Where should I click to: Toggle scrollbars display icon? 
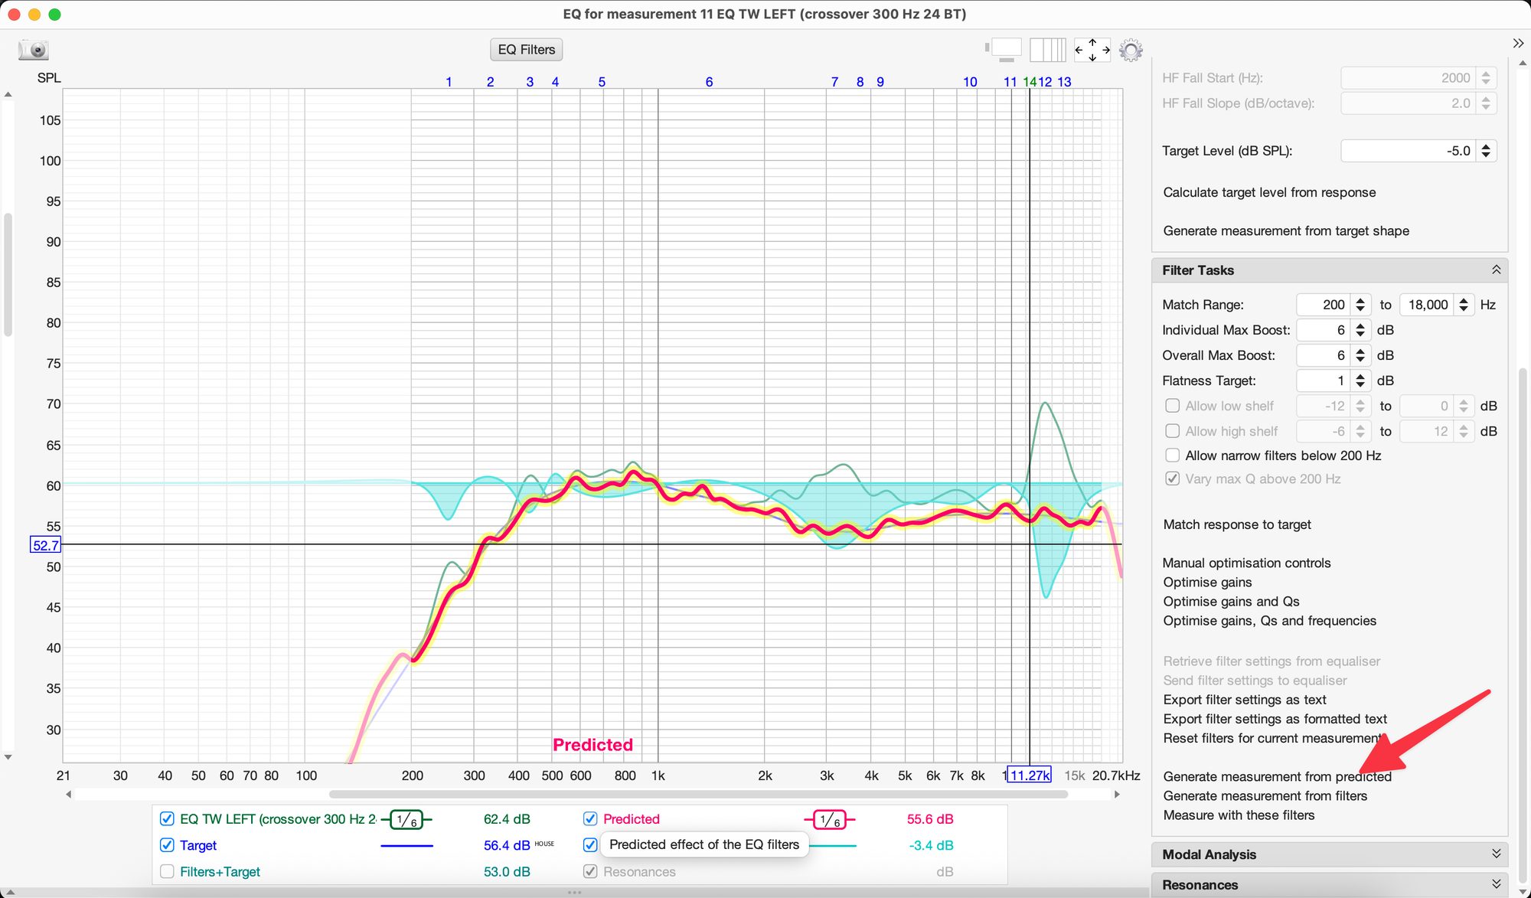(x=1004, y=50)
